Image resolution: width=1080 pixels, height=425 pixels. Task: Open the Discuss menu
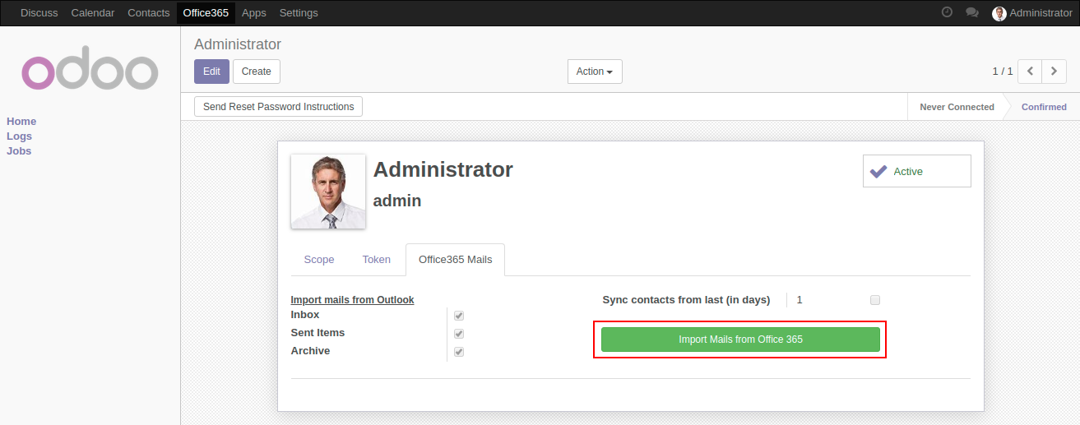[39, 13]
